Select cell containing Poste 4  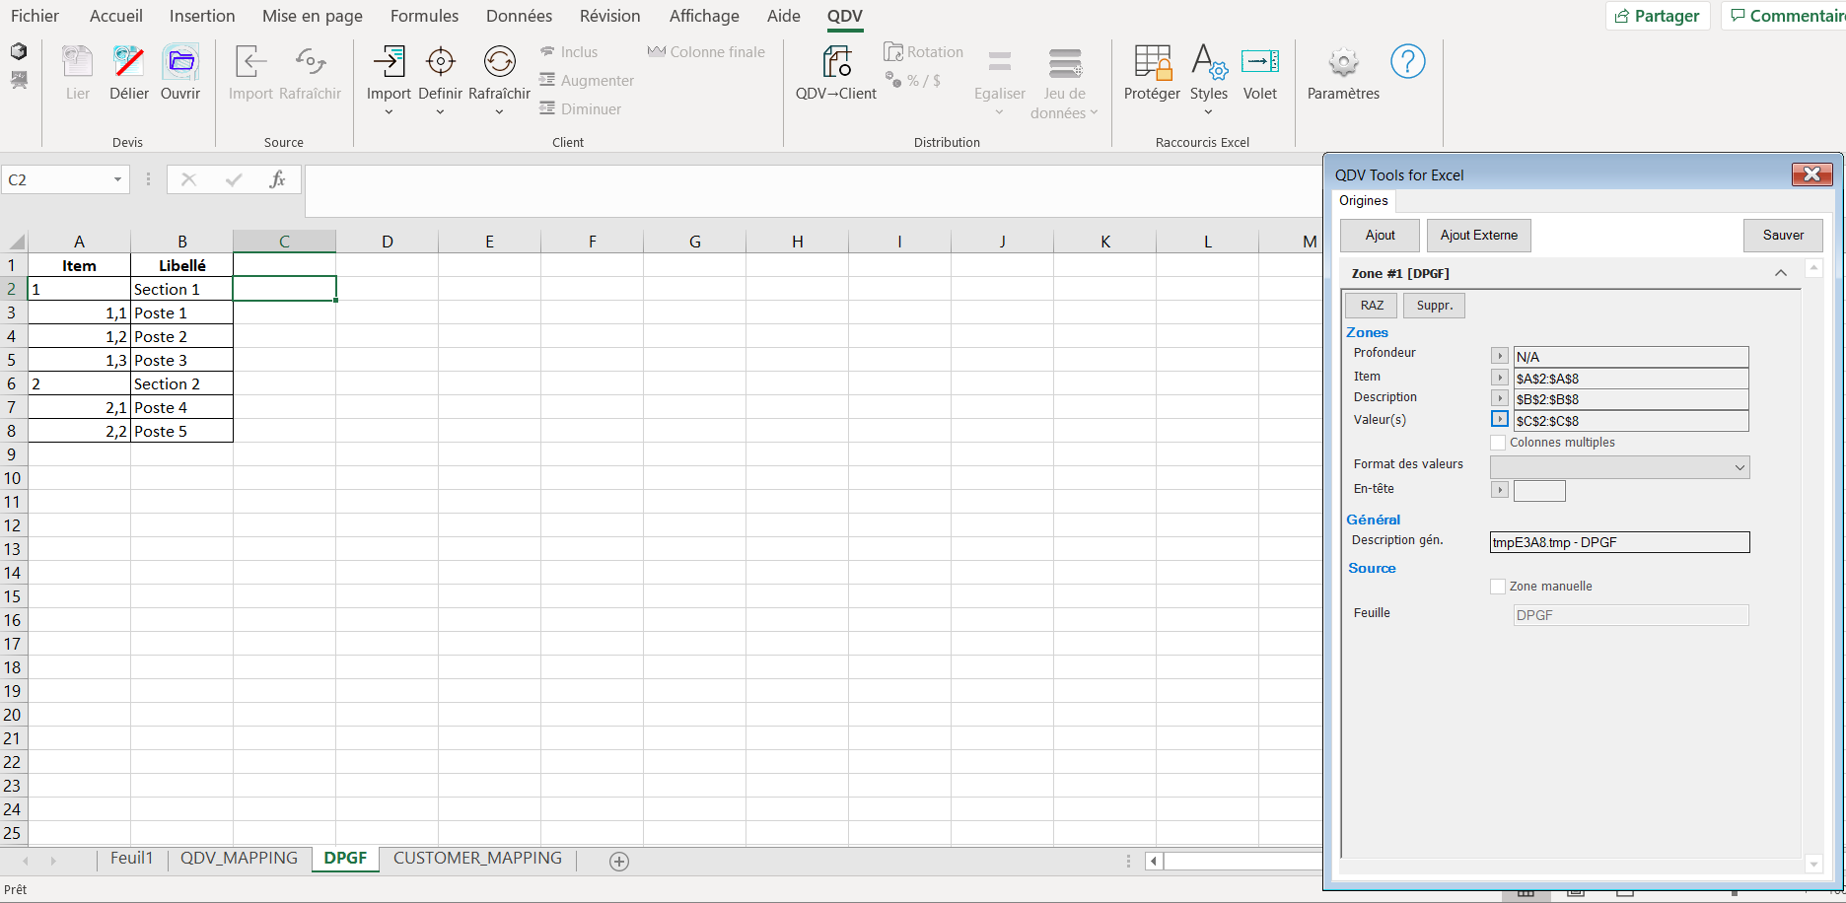coord(181,407)
